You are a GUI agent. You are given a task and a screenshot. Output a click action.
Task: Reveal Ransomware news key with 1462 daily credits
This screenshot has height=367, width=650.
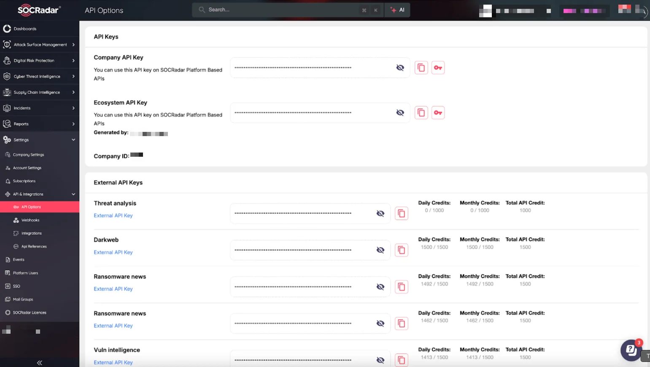[380, 323]
